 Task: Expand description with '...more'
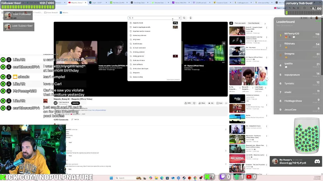pyautogui.click(x=83, y=114)
